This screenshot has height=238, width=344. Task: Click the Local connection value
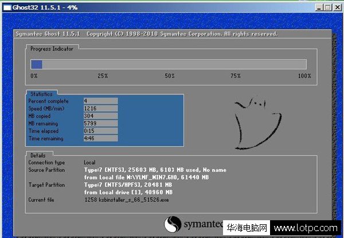(x=89, y=162)
